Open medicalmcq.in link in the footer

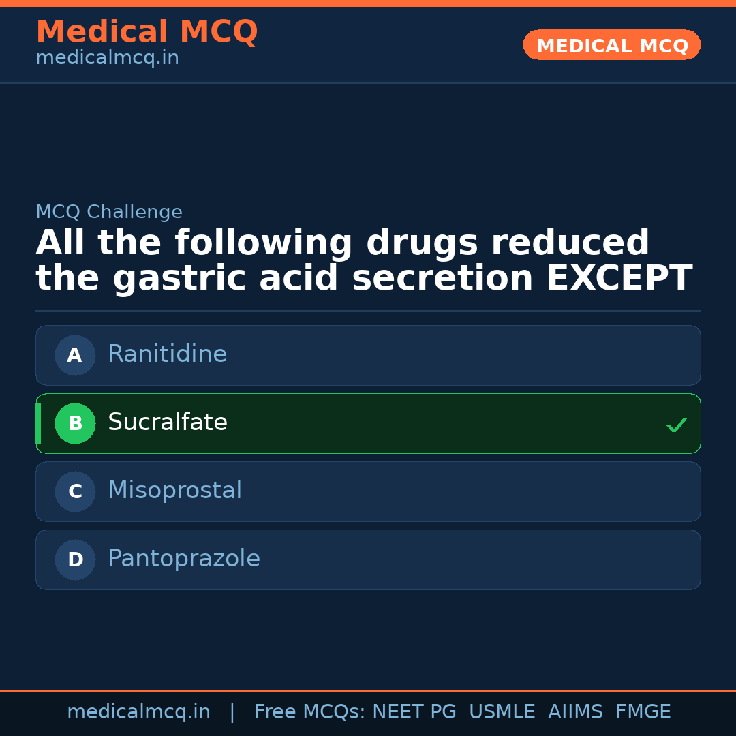138,712
